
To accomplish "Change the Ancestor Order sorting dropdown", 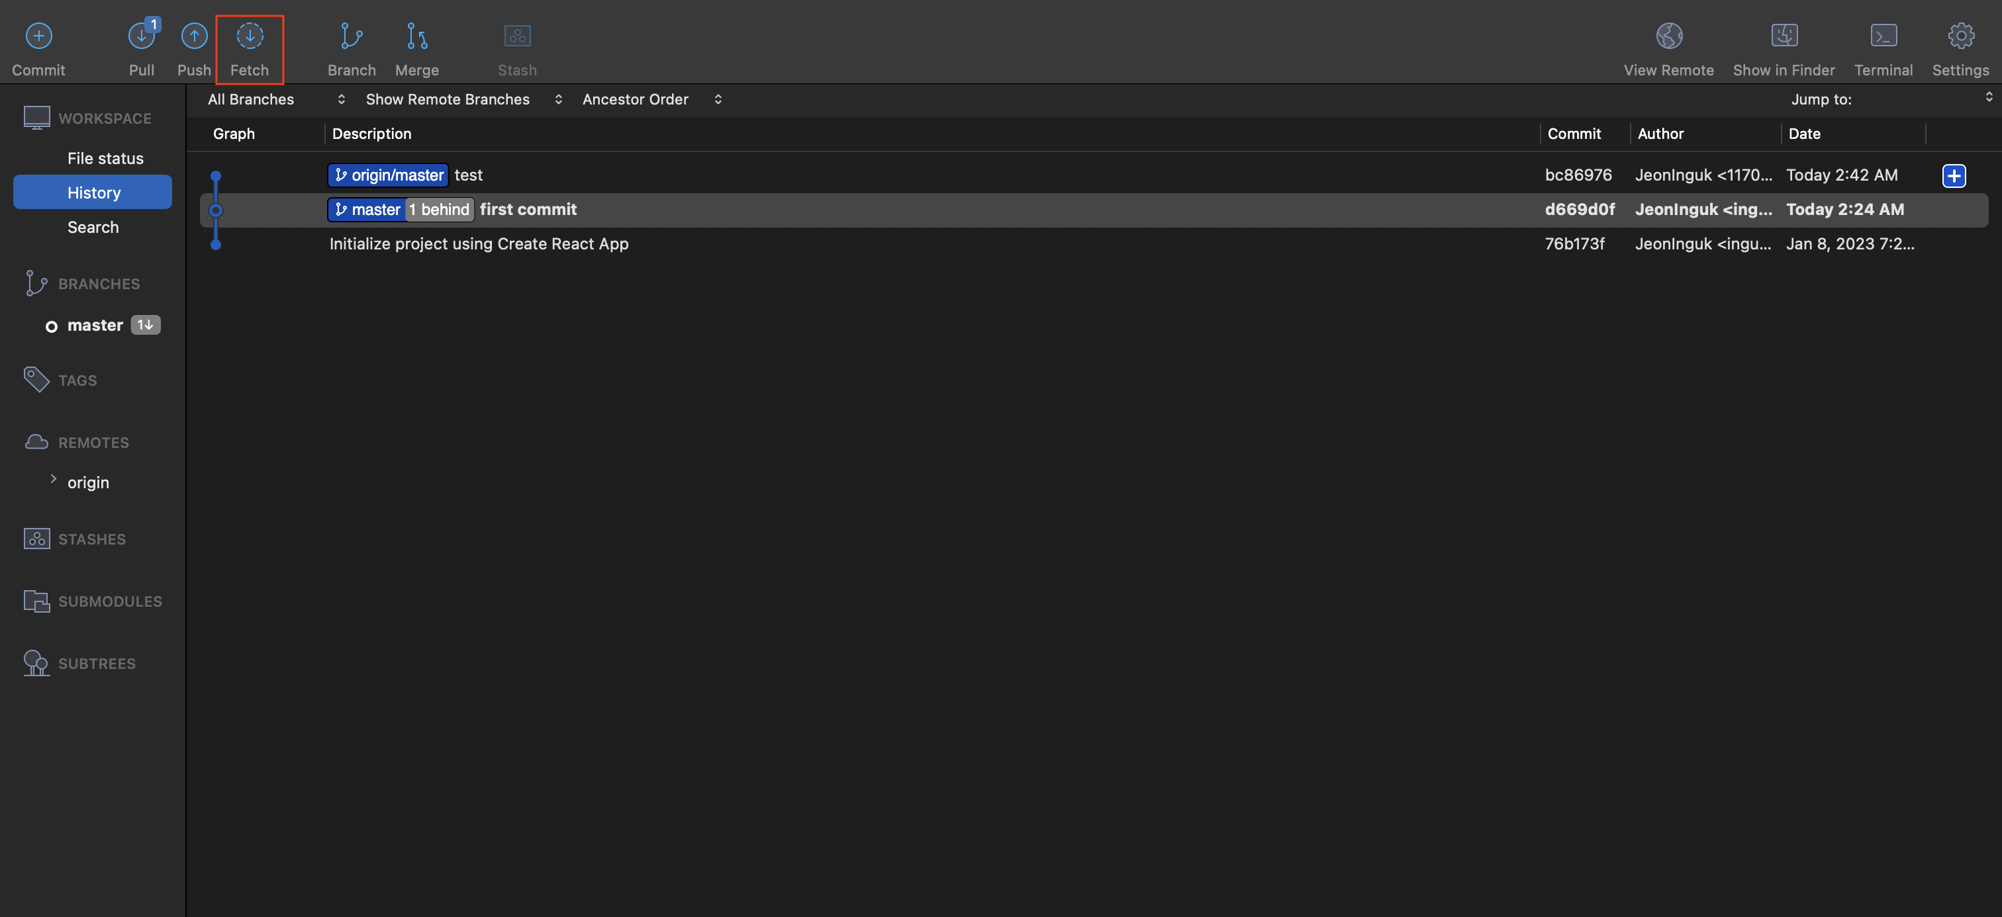I will (x=651, y=99).
